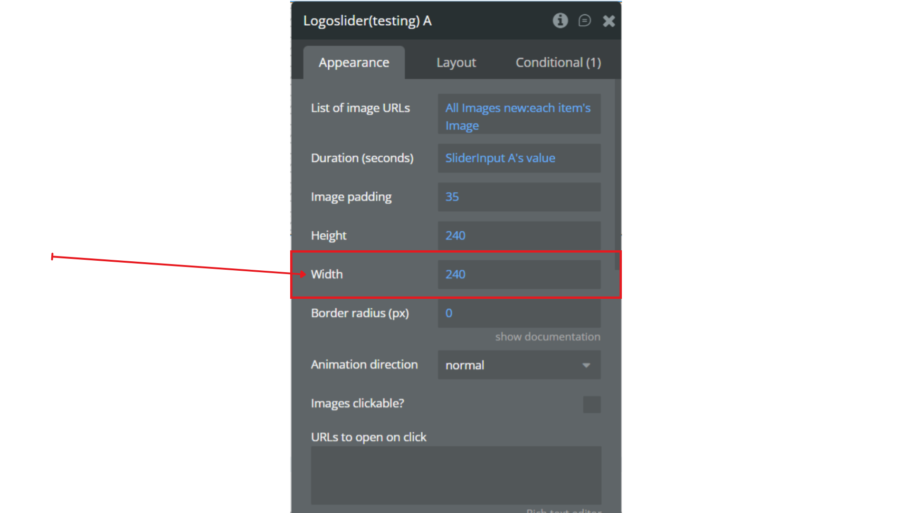Click the Logoslider(testing) A panel title
Screen dimensions: 912x513
[x=367, y=21]
